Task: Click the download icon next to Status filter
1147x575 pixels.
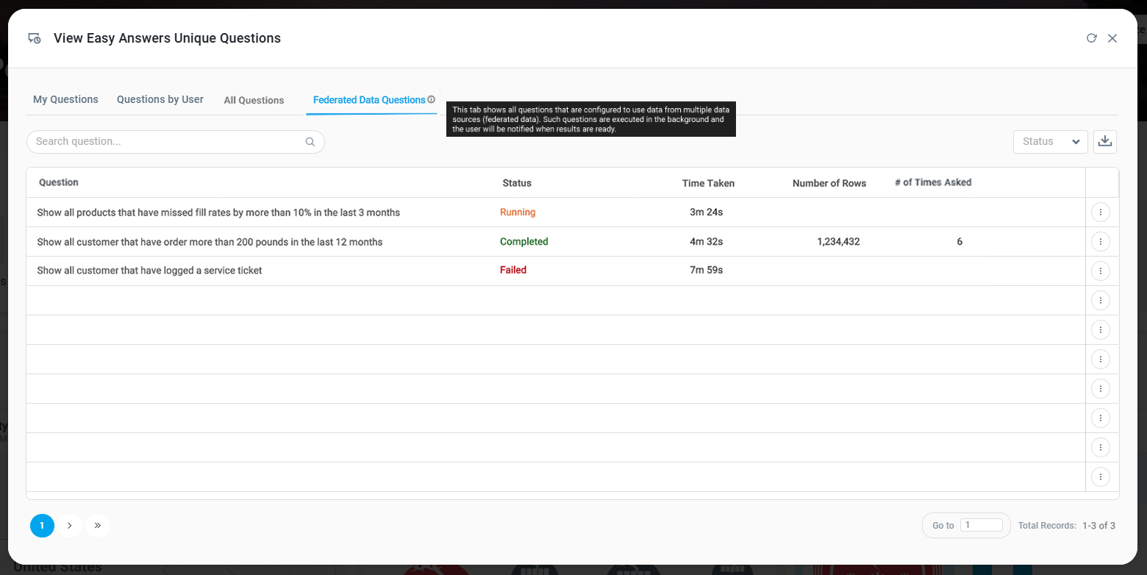Action: pos(1105,142)
